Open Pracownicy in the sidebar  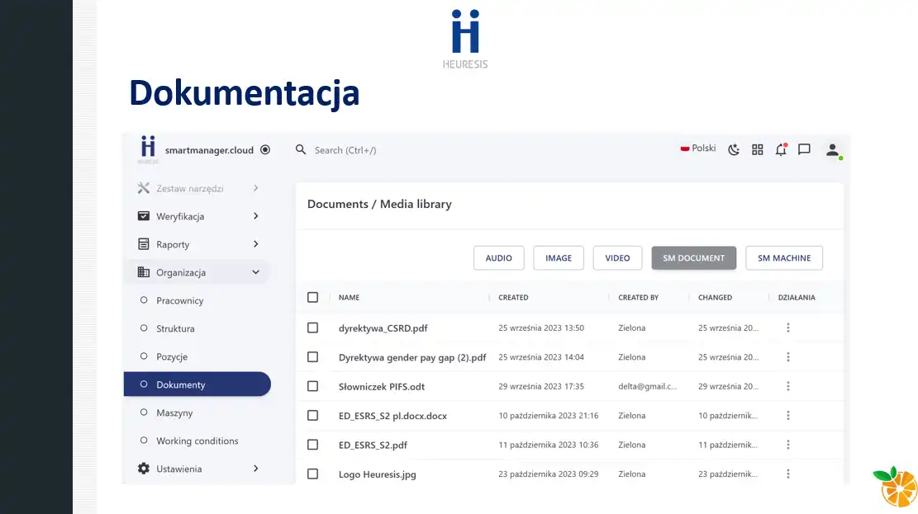pyautogui.click(x=179, y=300)
